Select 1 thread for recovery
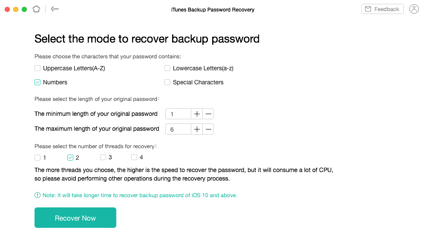This screenshot has width=426, height=247. 37,158
